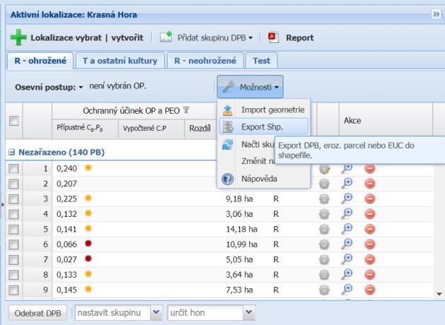
Task: Check the checkbox for row 9
Action: [x=13, y=290]
